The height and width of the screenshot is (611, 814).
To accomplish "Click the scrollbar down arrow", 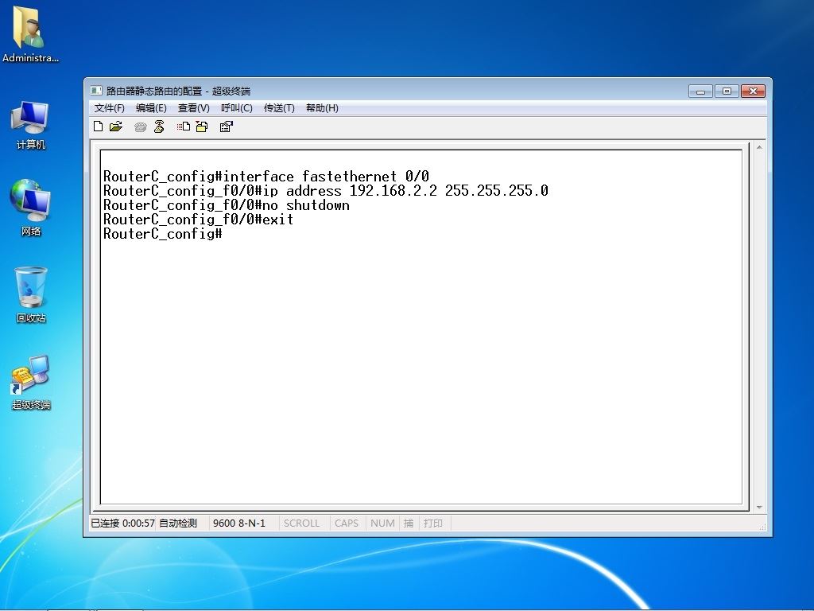I will pos(759,507).
